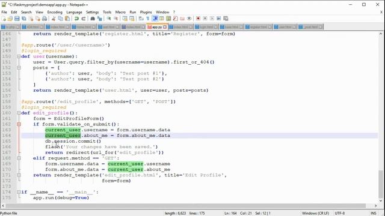Undo the last edit with the green Undo arrow
The image size is (385, 216).
coord(76,19)
